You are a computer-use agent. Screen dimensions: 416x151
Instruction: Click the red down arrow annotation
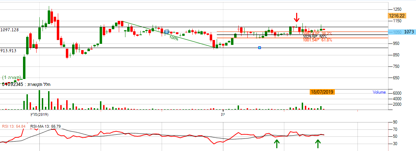pyautogui.click(x=296, y=17)
